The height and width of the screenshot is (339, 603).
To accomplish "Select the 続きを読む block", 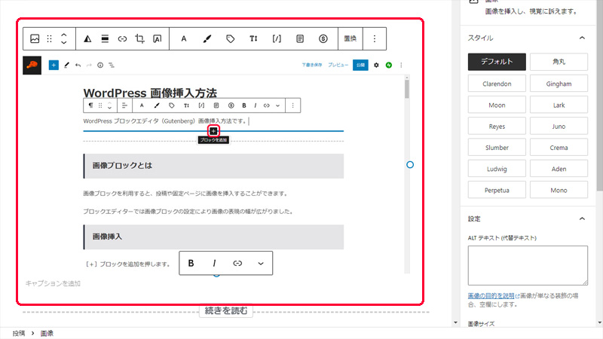I will pos(225,310).
